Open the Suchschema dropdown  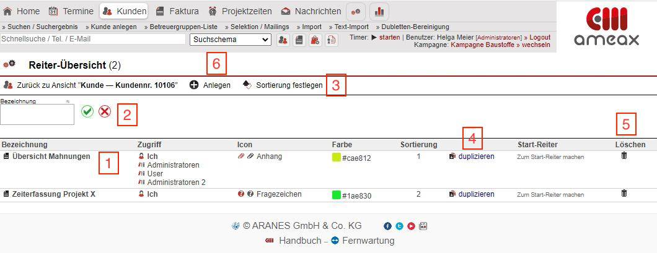[230, 40]
